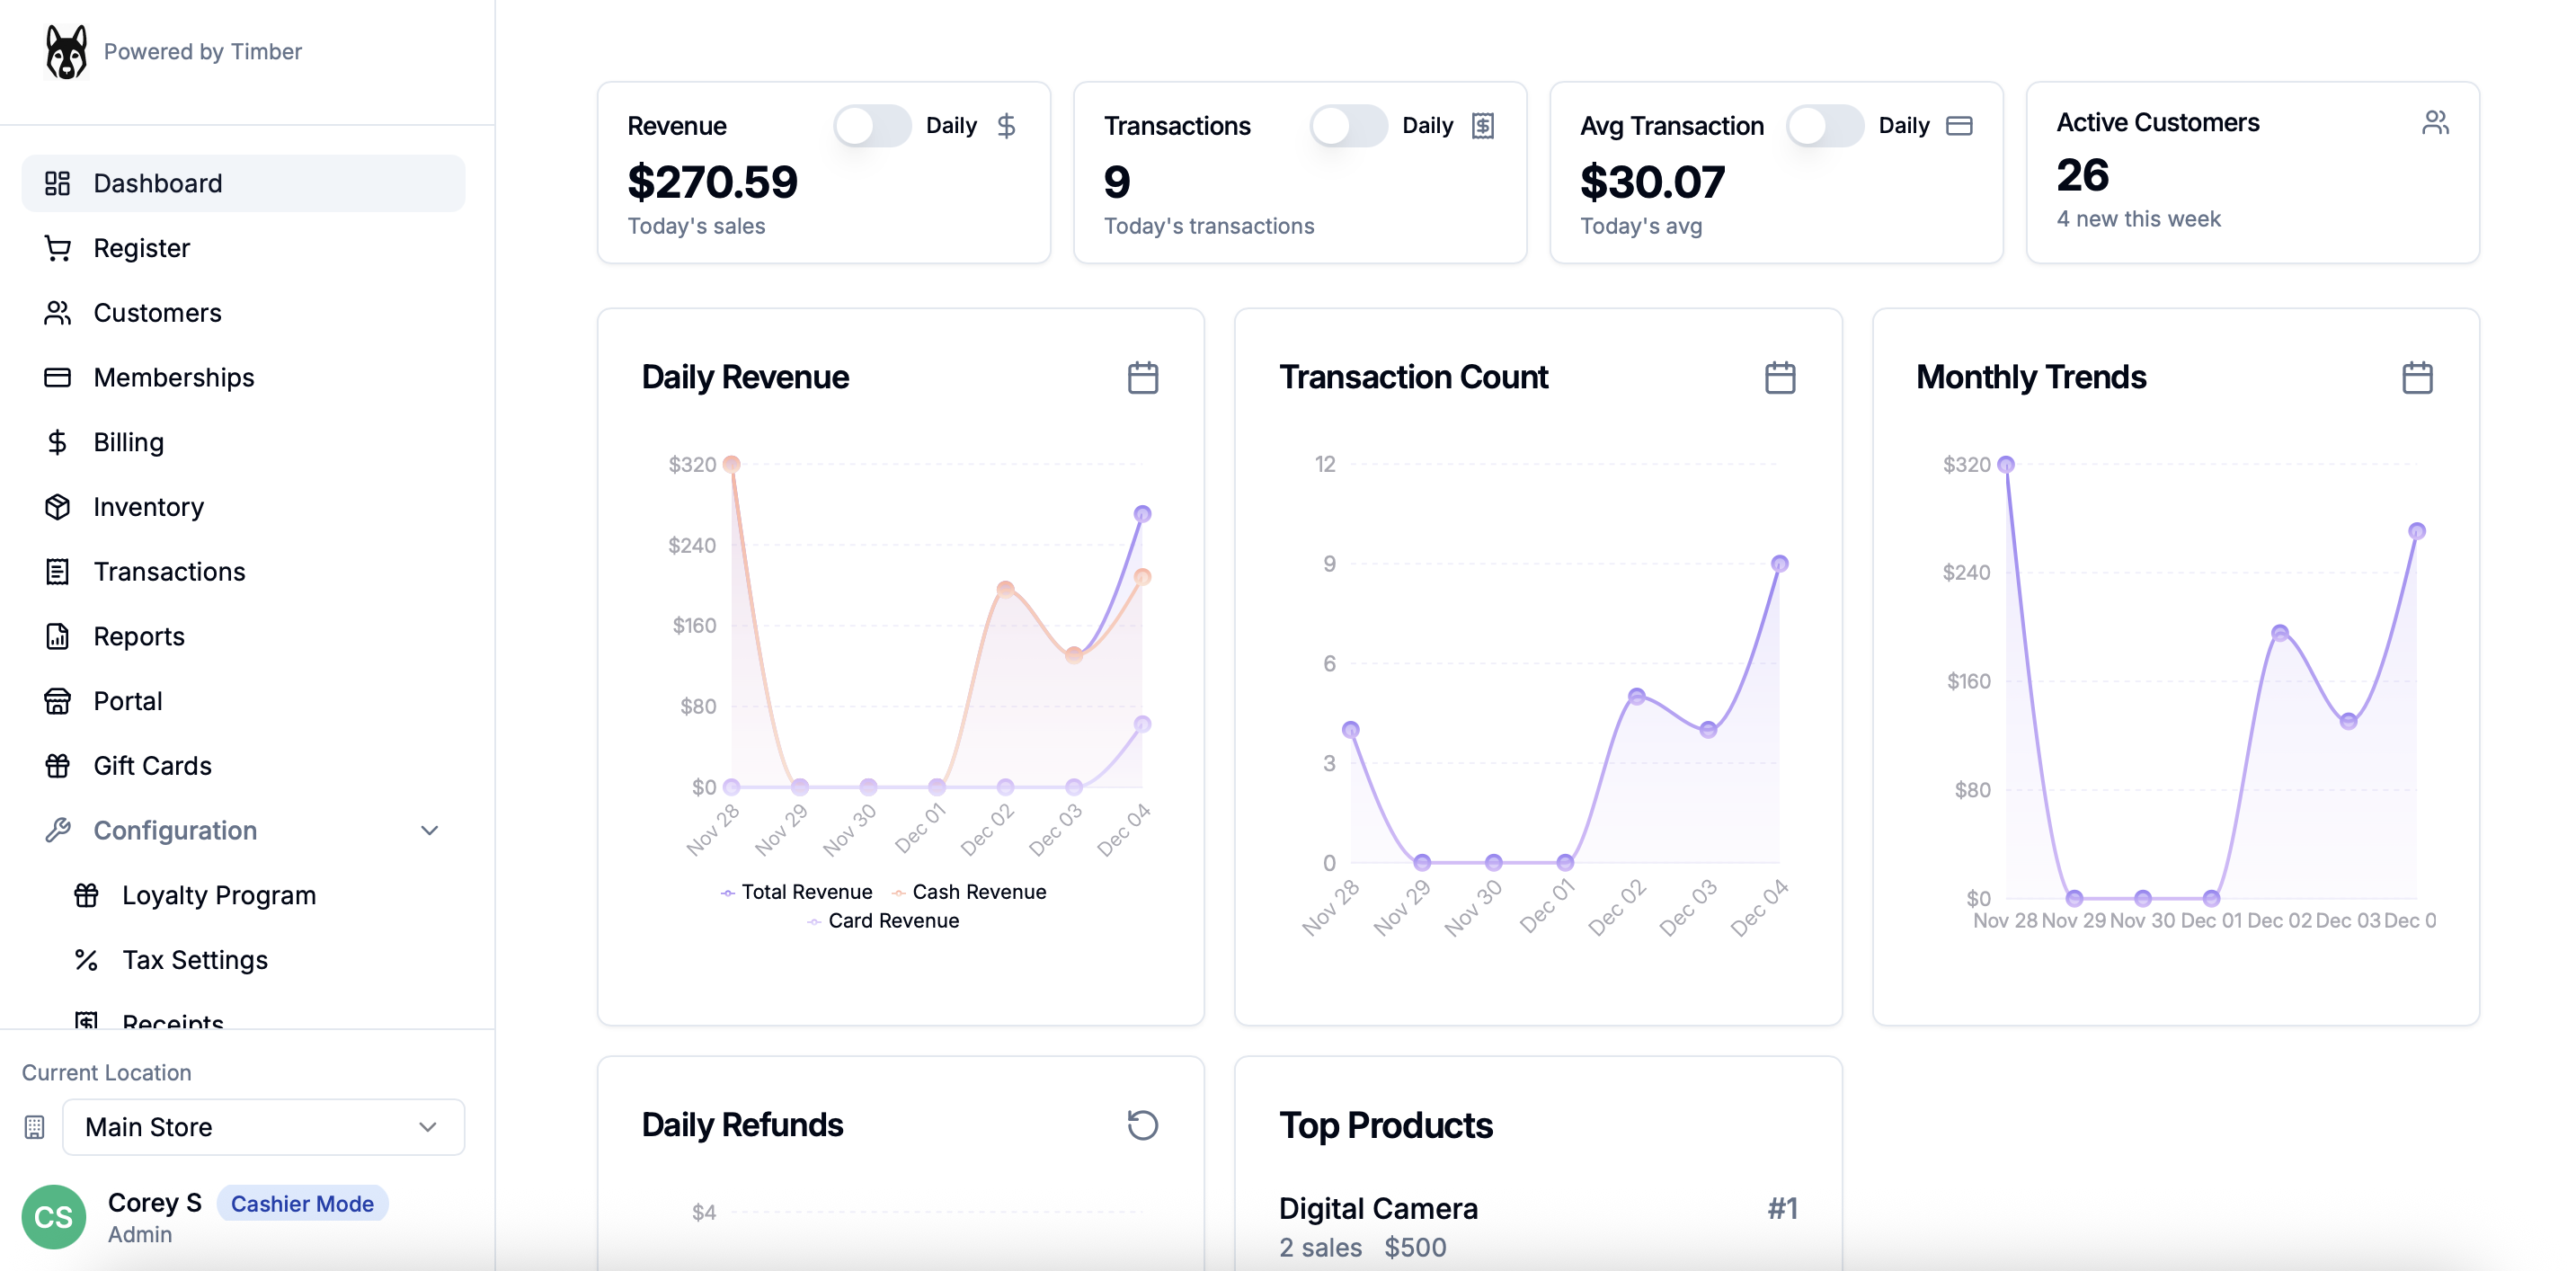Click the refresh icon on Daily Refunds card
Screen dimensions: 2576x1271
click(1142, 1125)
